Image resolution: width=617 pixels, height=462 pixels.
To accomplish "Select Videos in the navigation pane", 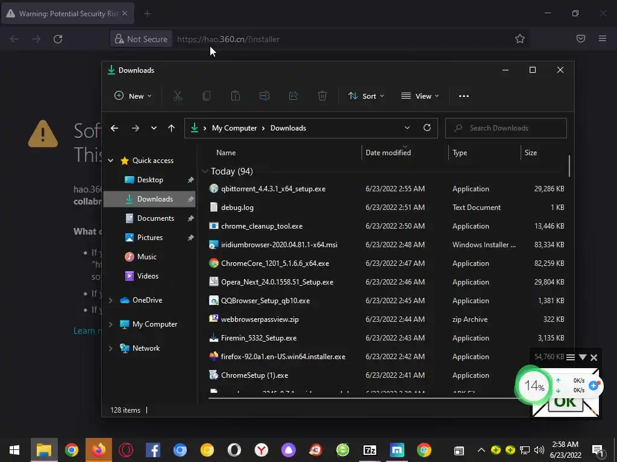I will (150, 276).
